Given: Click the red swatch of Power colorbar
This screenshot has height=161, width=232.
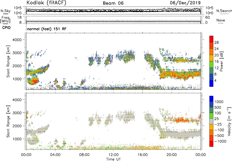Looking at the screenshot, I should 211,39.
